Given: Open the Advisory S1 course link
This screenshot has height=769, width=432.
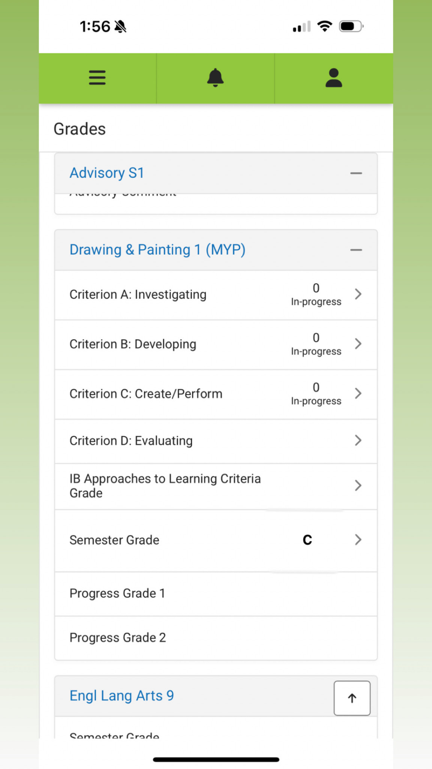Looking at the screenshot, I should click(x=107, y=173).
